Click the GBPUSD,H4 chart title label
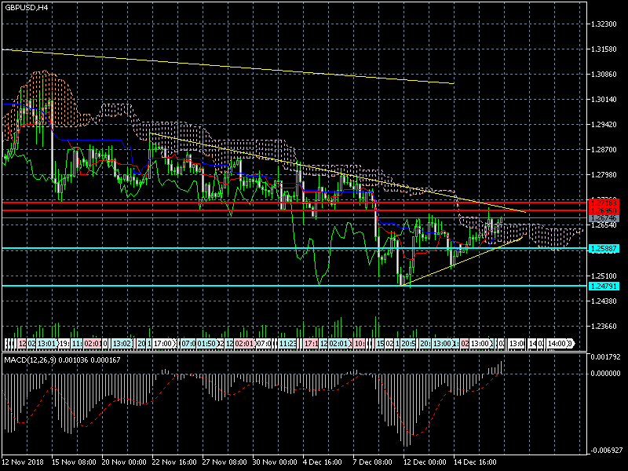 tap(25, 7)
